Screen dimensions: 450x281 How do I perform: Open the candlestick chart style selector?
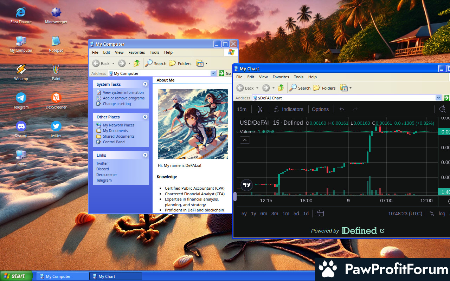pos(260,109)
